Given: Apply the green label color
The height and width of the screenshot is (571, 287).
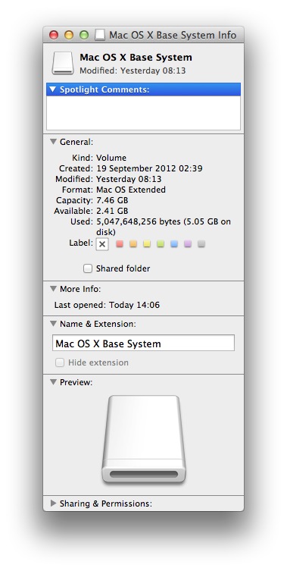Looking at the screenshot, I should 161,243.
